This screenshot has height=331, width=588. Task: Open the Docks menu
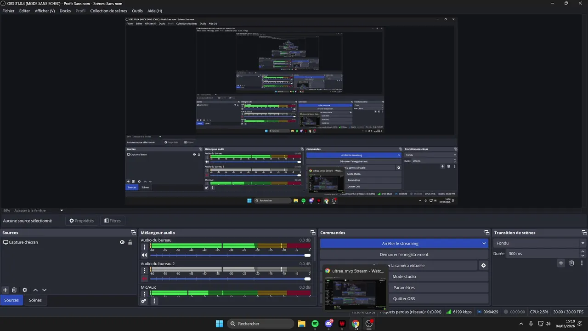(x=65, y=11)
